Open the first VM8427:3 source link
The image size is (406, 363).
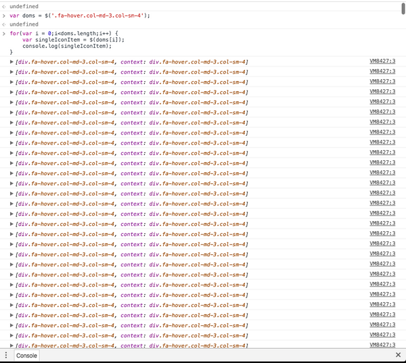point(382,61)
